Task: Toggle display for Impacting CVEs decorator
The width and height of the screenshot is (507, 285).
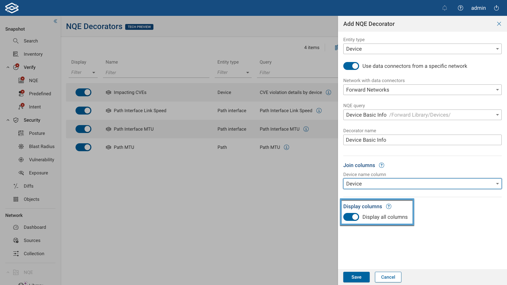Action: tap(83, 92)
